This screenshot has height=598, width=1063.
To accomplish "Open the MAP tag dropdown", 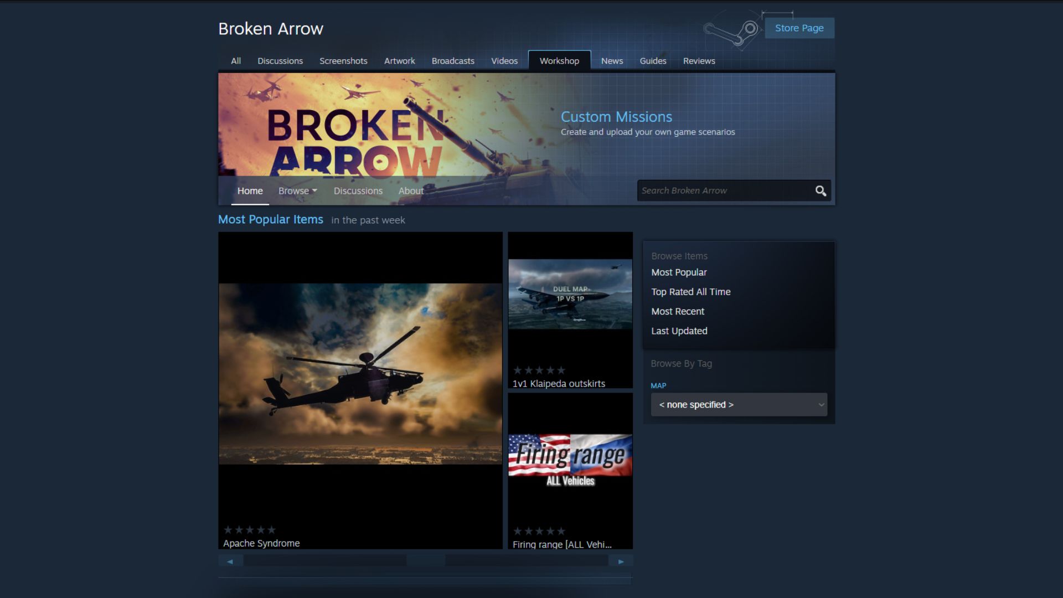I will 739,405.
